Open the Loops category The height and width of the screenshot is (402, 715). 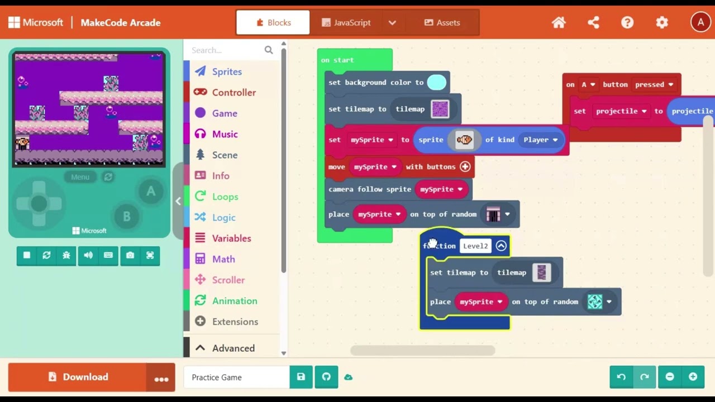coord(225,197)
